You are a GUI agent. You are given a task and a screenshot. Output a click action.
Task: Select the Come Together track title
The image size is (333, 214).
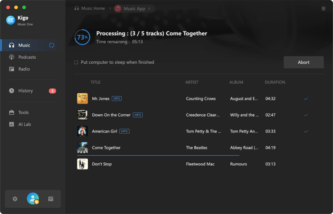[x=106, y=148]
